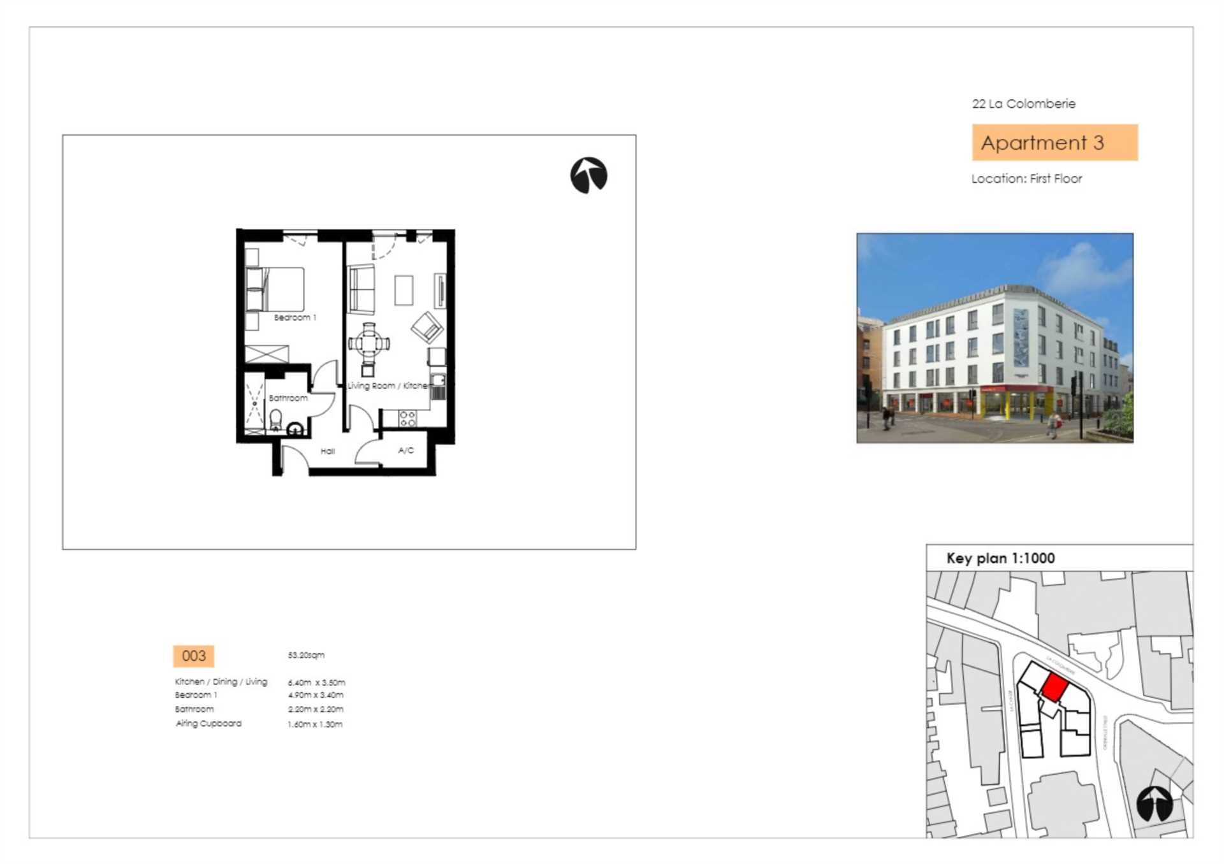Click the sofa symbol in living room
The width and height of the screenshot is (1224, 864).
pyautogui.click(x=361, y=289)
